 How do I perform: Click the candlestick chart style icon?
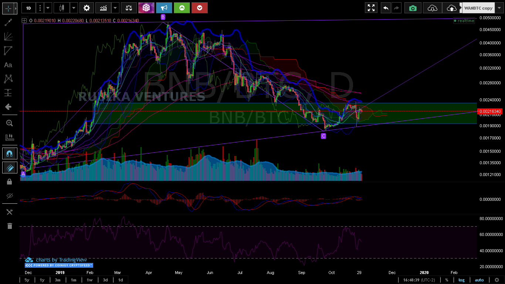click(62, 8)
